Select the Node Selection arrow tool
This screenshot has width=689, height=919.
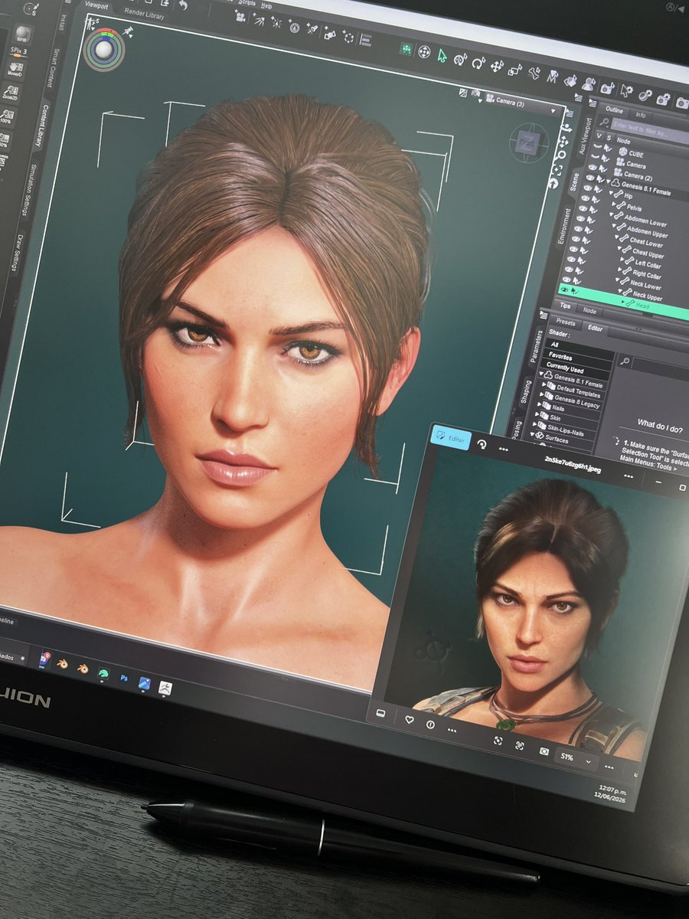point(442,55)
